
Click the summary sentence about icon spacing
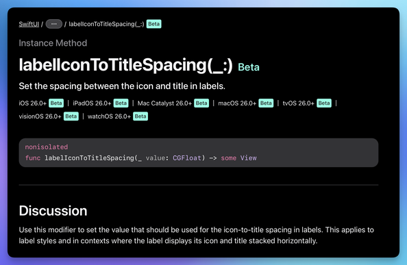(122, 86)
